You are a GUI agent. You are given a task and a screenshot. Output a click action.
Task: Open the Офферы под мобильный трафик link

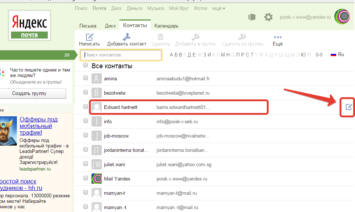(39, 126)
